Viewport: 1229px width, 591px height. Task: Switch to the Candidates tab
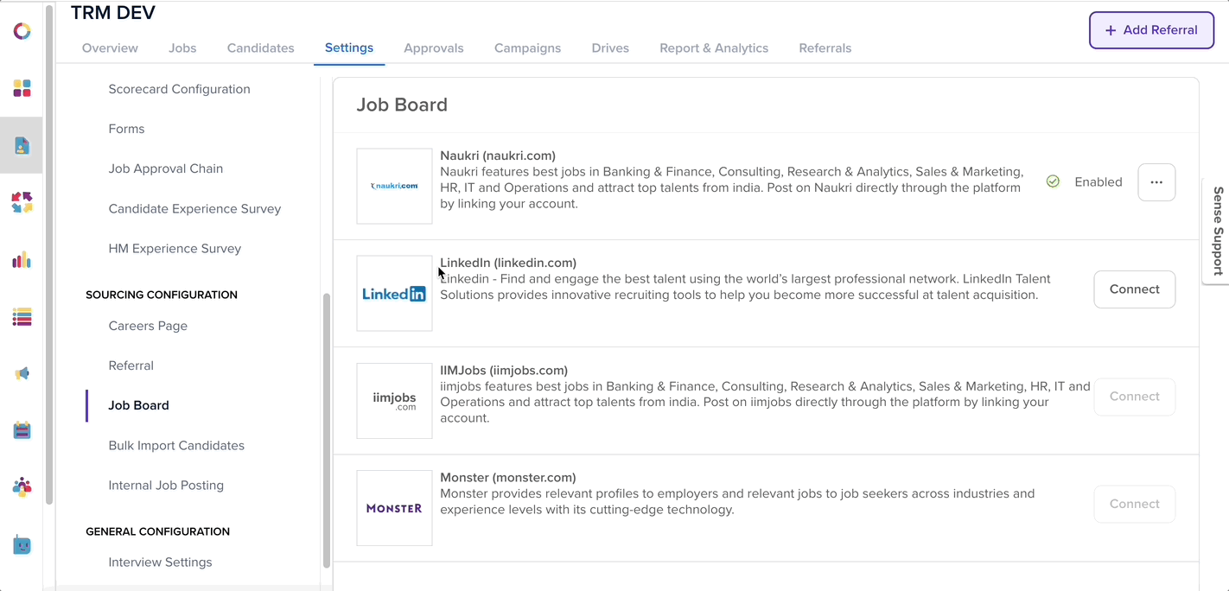[261, 48]
